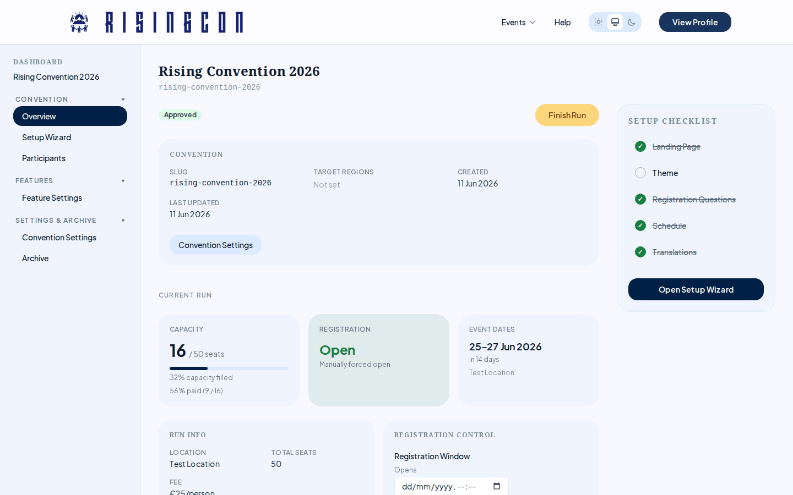Collapse the Convention sidebar section
The width and height of the screenshot is (793, 495).
pos(70,100)
